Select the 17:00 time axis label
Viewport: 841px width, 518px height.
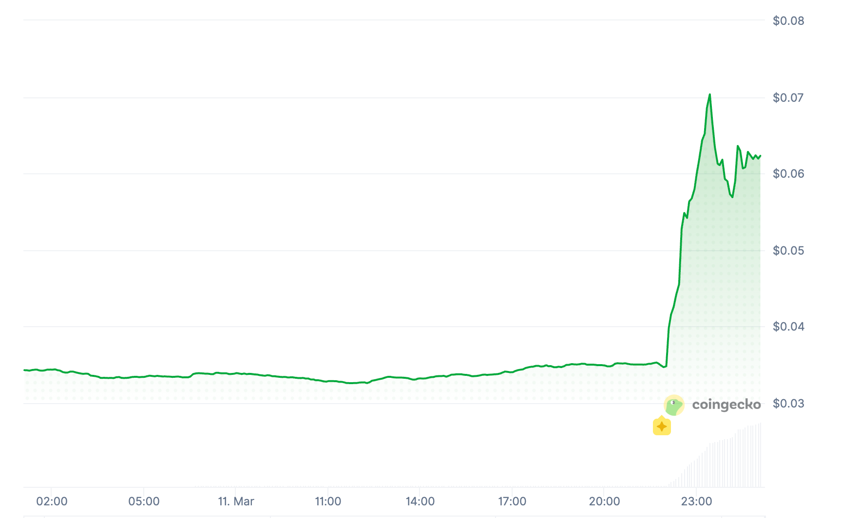click(x=512, y=501)
